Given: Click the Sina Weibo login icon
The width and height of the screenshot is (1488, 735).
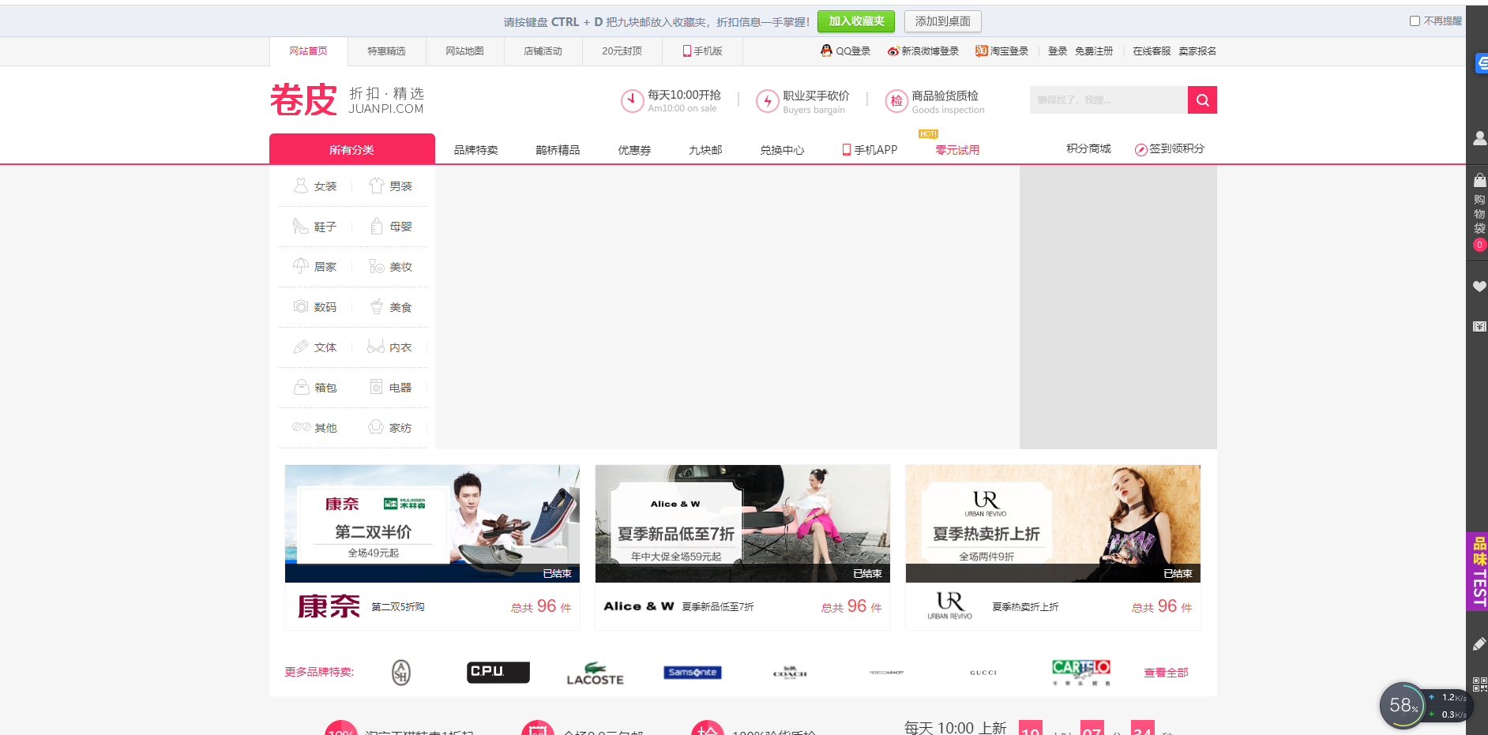Looking at the screenshot, I should [893, 51].
